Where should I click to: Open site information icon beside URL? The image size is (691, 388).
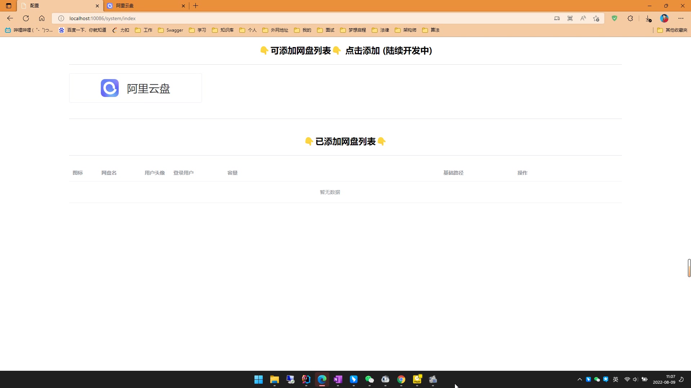tap(61, 18)
